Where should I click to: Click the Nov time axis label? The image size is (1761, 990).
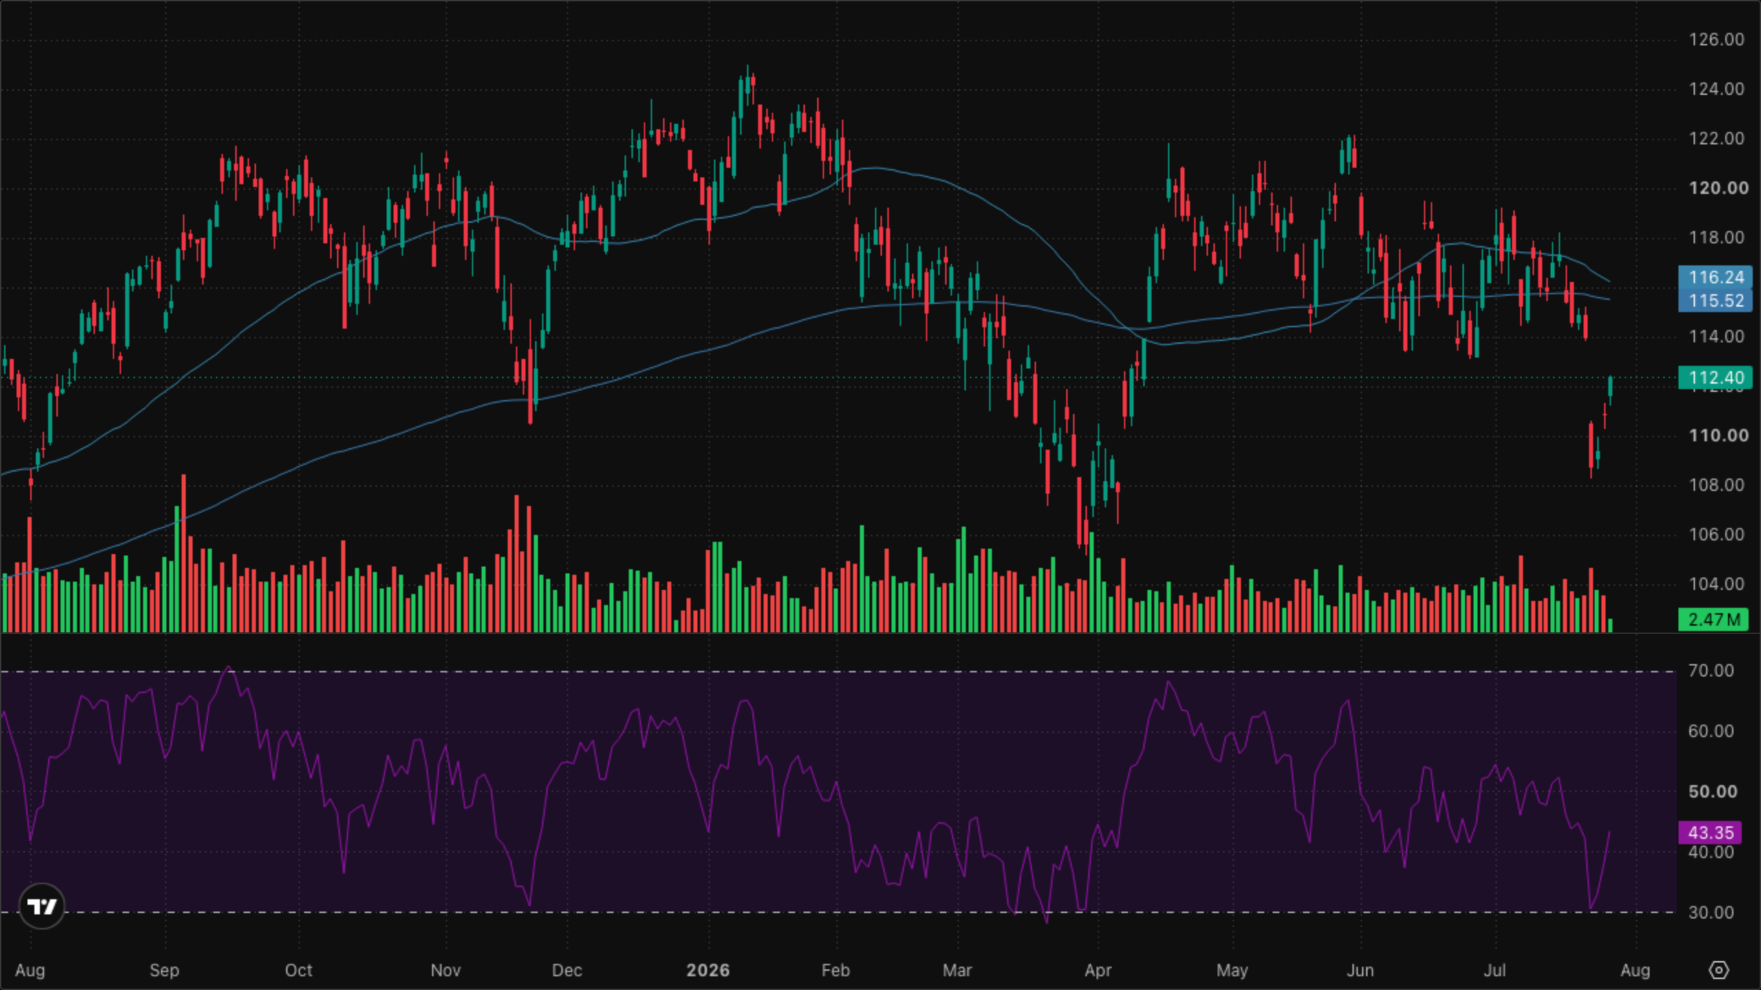point(445,970)
